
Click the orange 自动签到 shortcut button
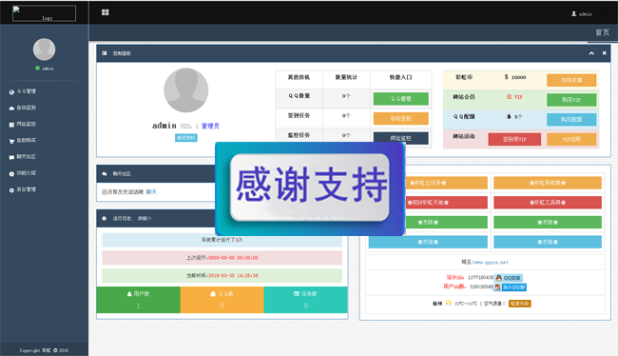(x=401, y=118)
